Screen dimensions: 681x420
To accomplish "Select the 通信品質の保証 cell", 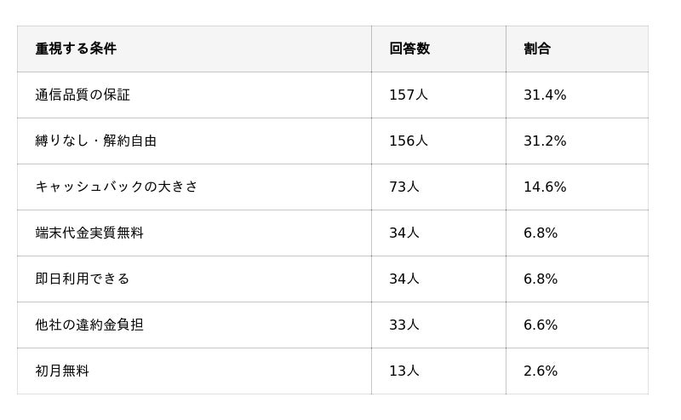I will 83,95.
